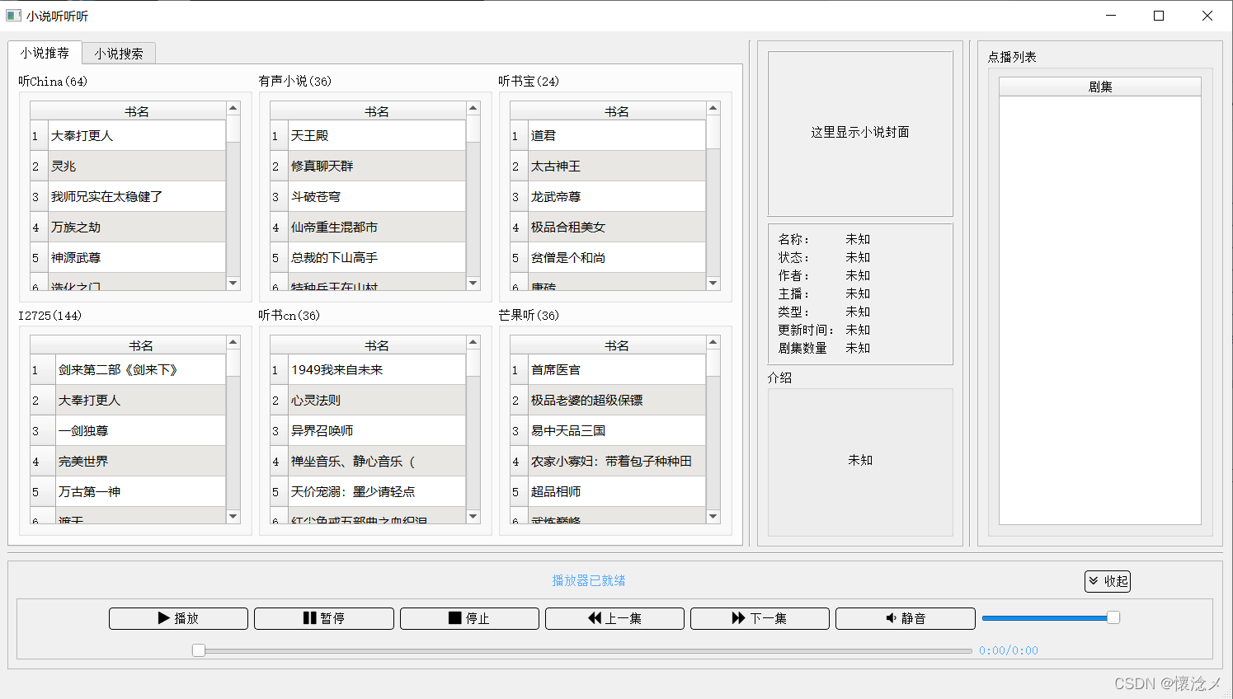Select 贫僧是个和尚 novel
Image resolution: width=1233 pixels, height=699 pixels.
617,257
